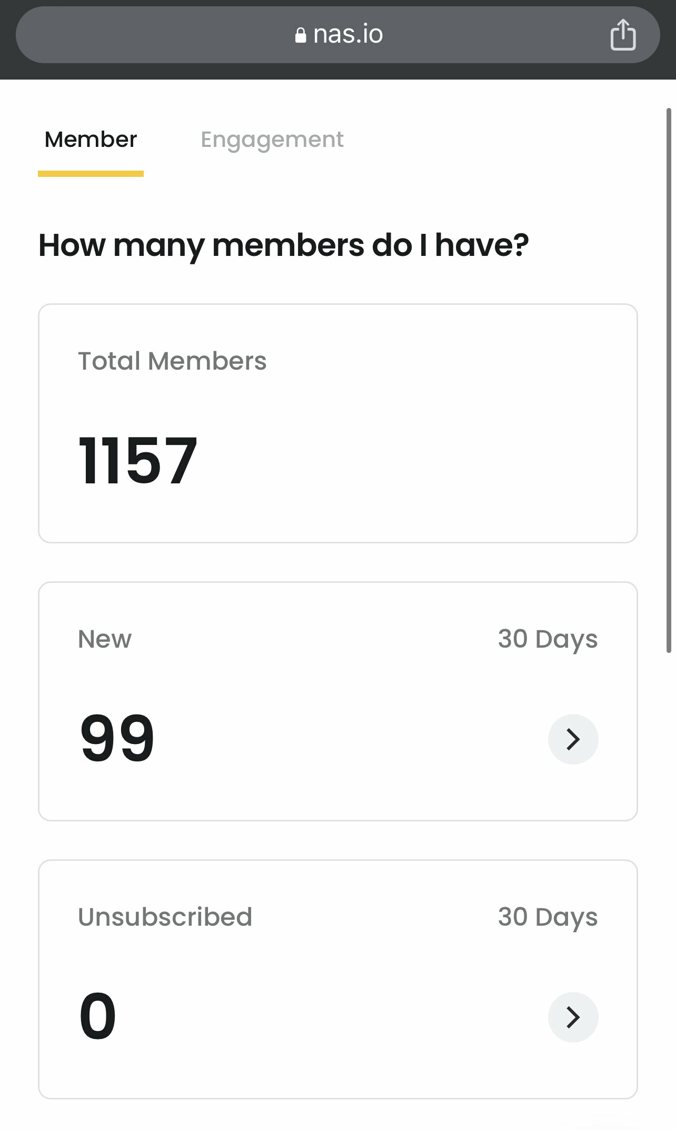The width and height of the screenshot is (676, 1130).
Task: Tap the share icon in address bar
Action: click(623, 35)
